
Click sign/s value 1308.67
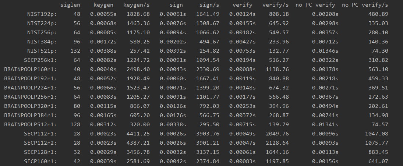[208, 24]
